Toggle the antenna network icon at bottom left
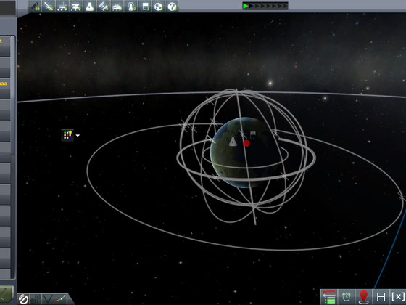Viewport: 406px width, 305px height. click(36, 299)
